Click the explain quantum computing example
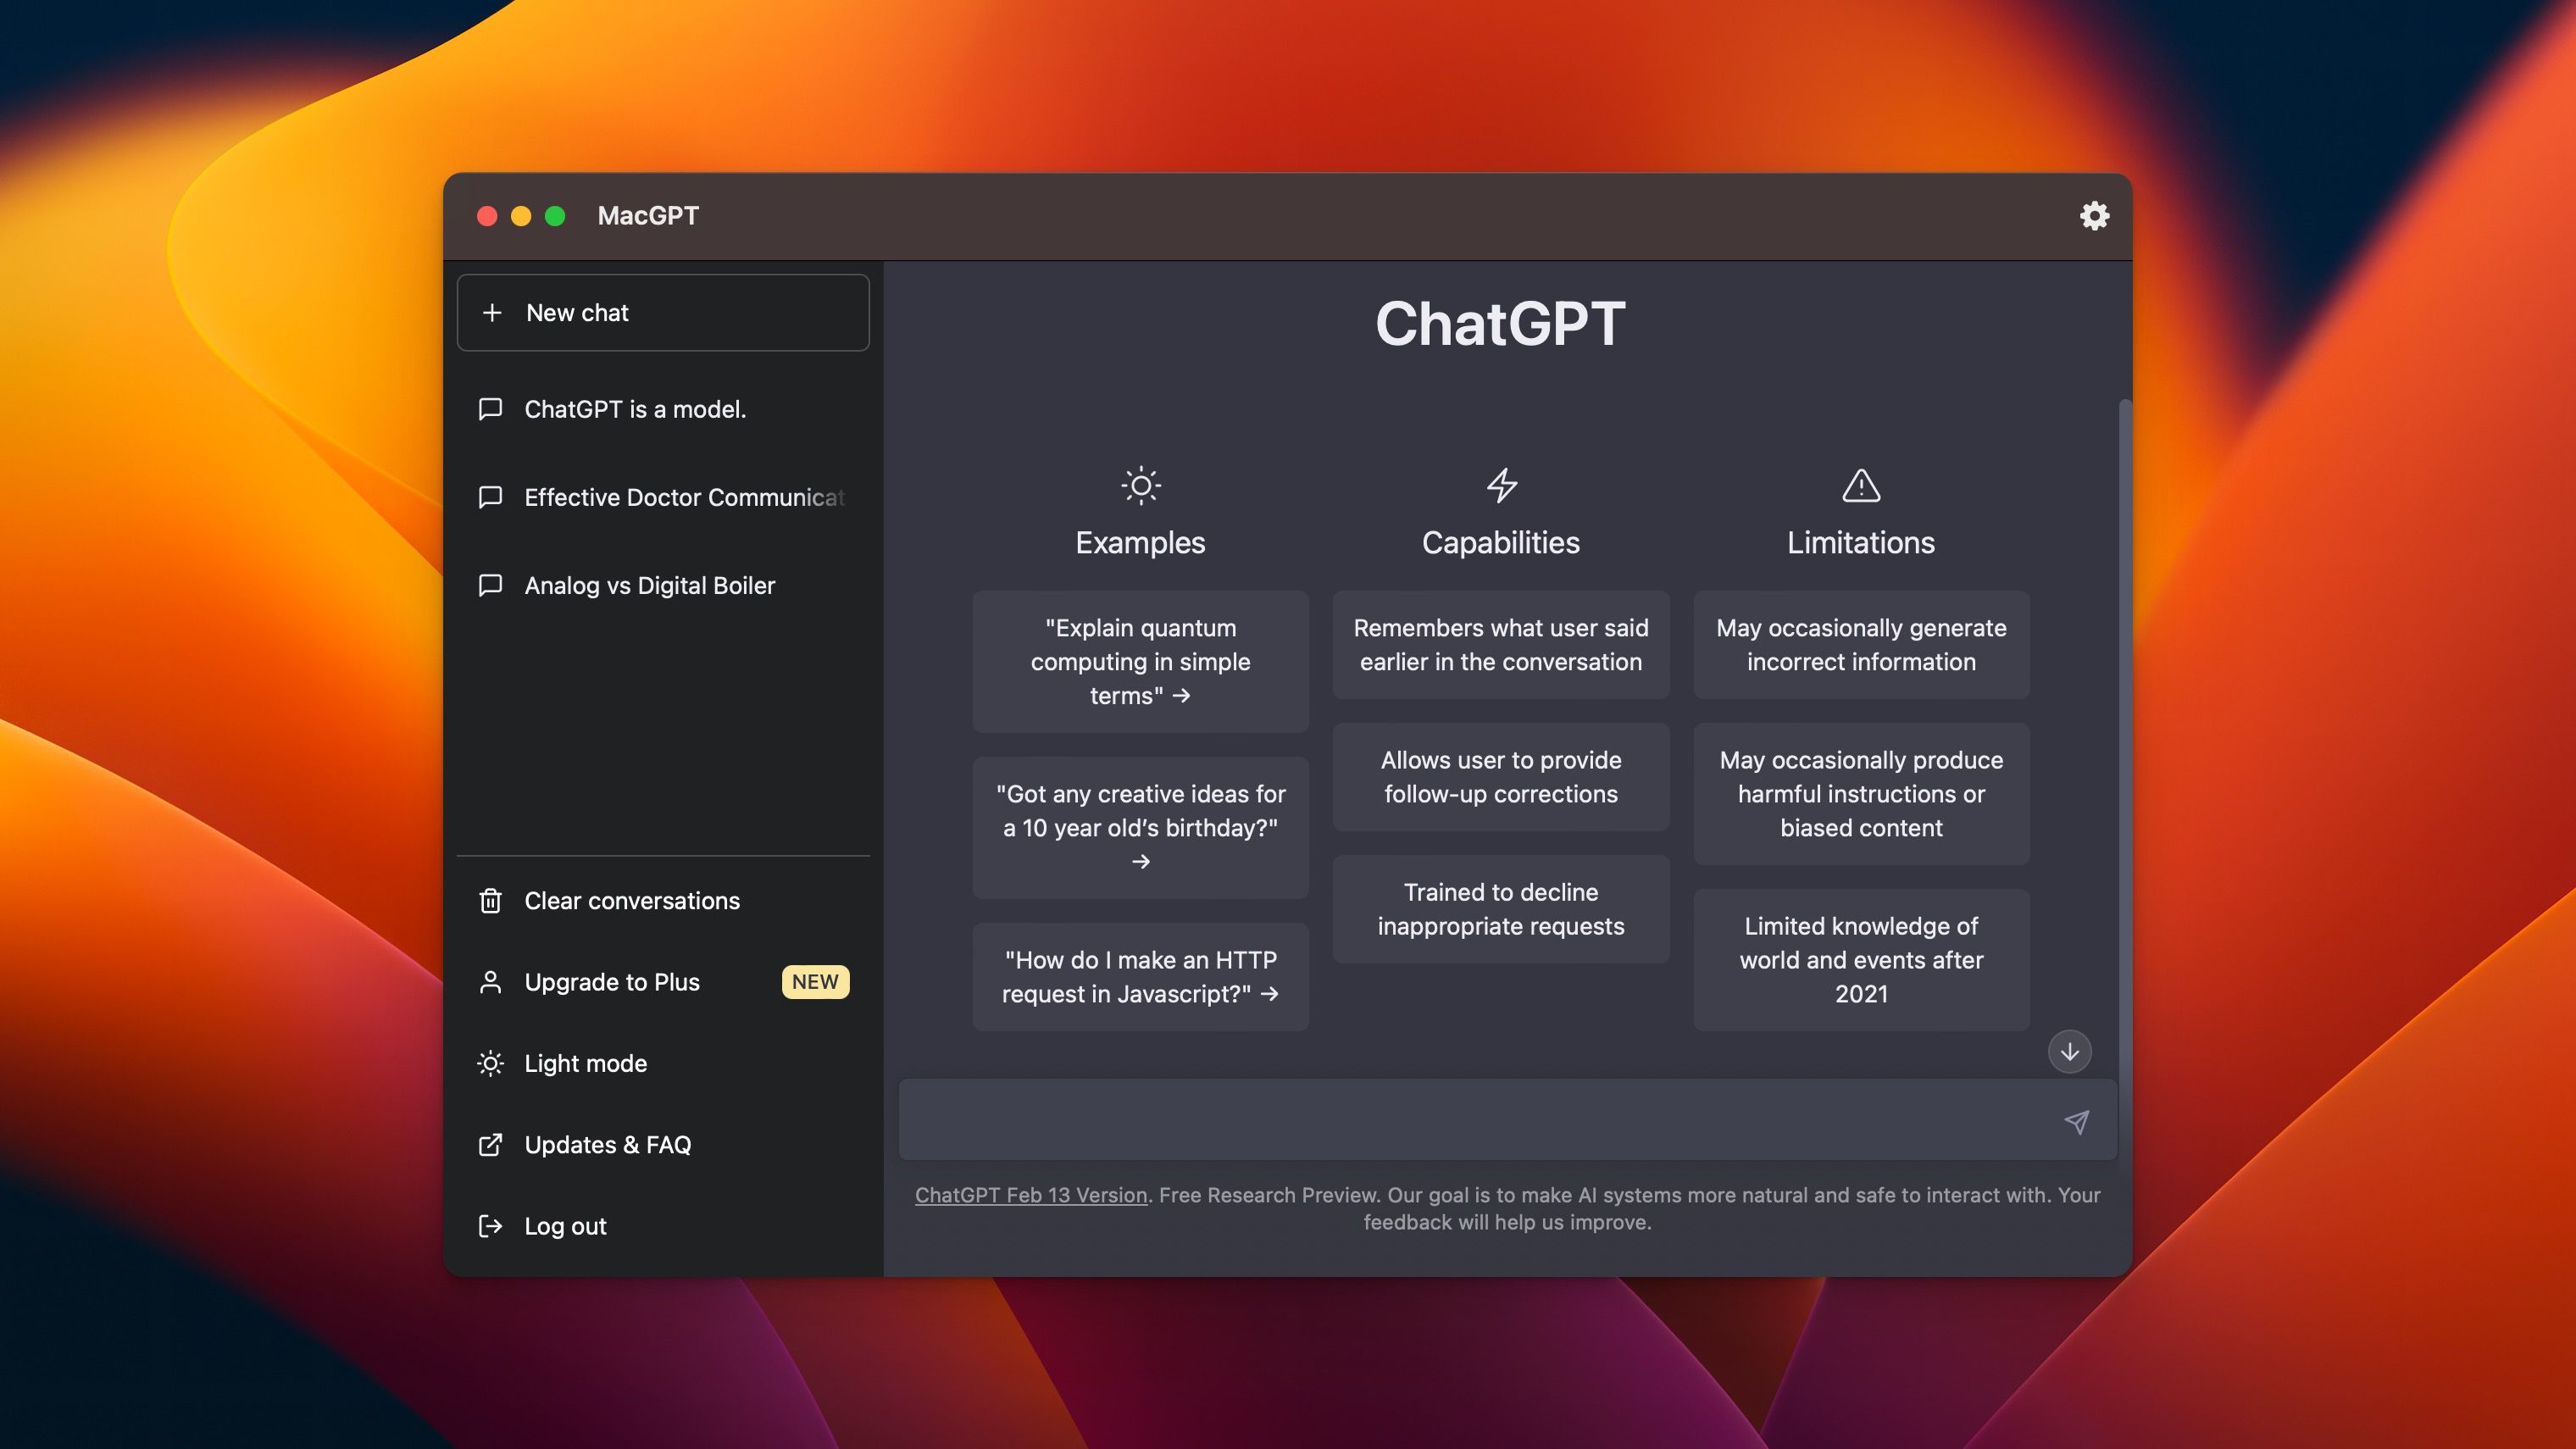This screenshot has width=2576, height=1449. (1141, 660)
